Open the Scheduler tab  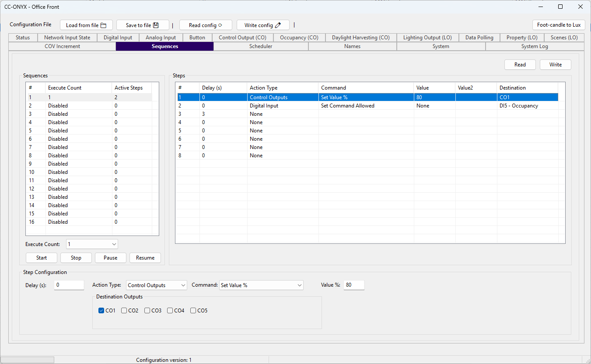coord(261,46)
